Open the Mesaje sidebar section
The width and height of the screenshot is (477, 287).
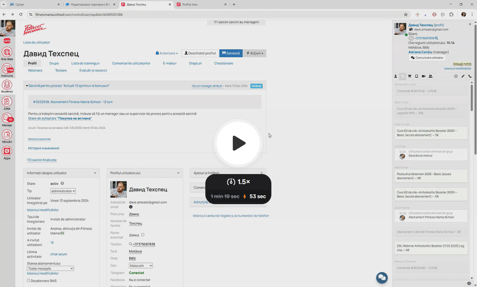pos(7,120)
